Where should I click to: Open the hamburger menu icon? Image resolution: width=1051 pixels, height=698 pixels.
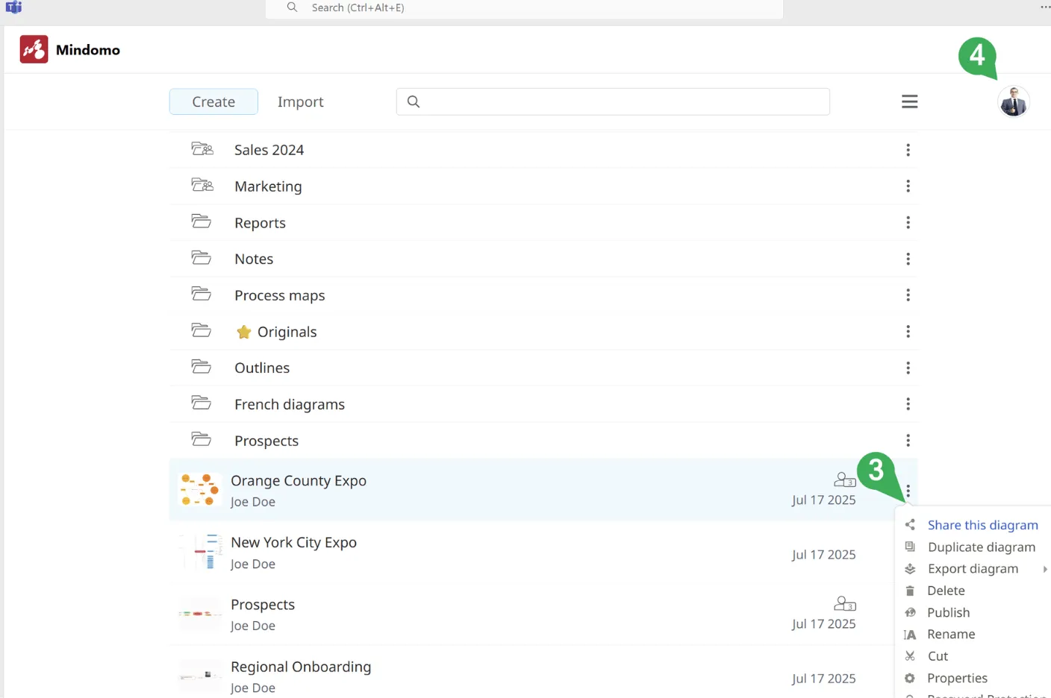(x=909, y=101)
